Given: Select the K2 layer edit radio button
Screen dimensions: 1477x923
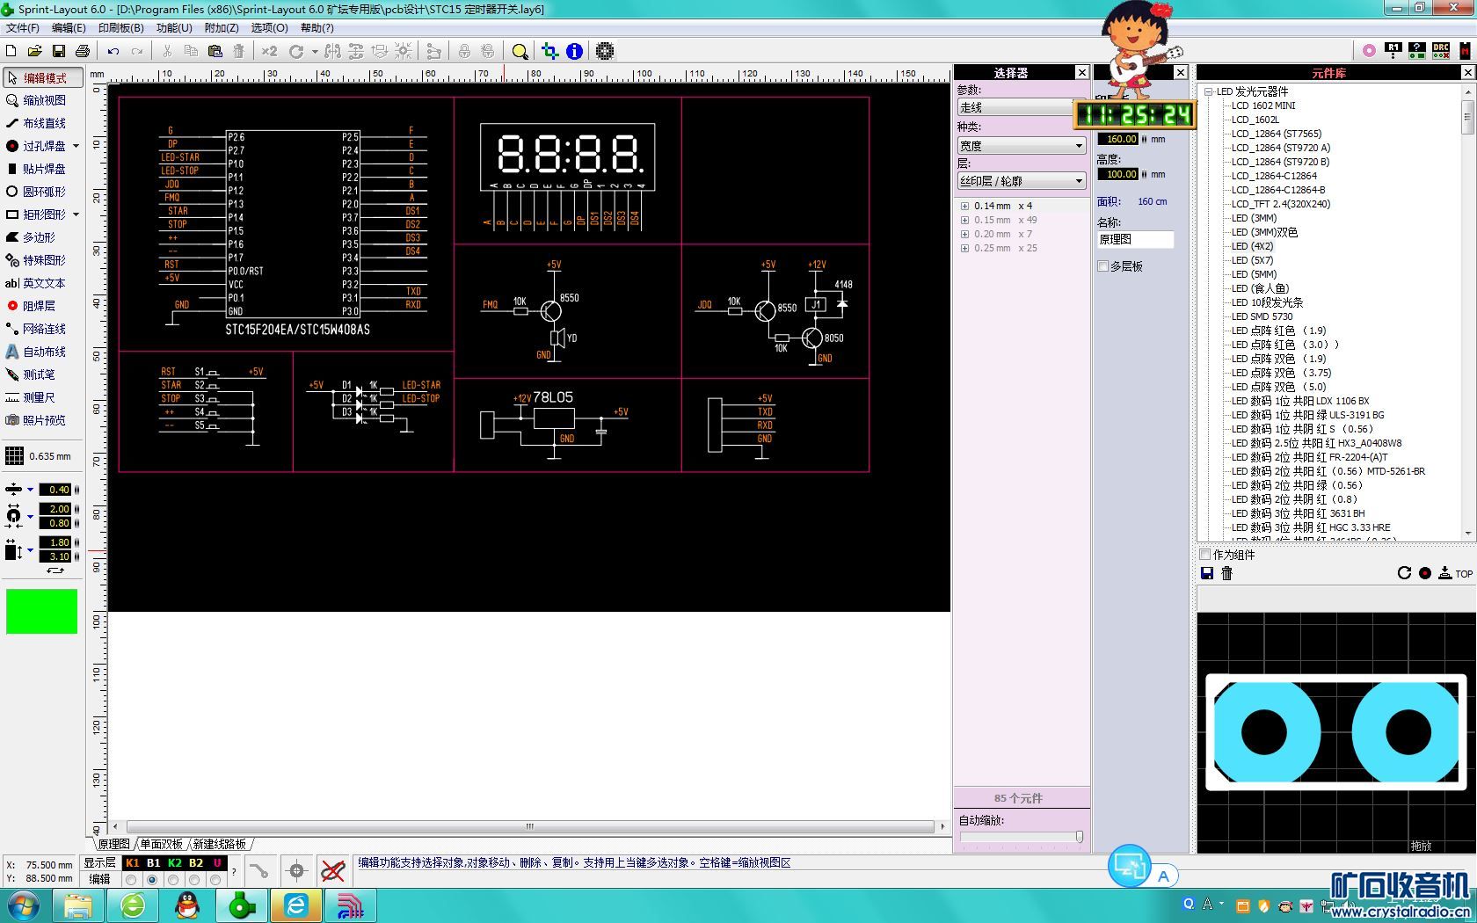Looking at the screenshot, I should 173,879.
